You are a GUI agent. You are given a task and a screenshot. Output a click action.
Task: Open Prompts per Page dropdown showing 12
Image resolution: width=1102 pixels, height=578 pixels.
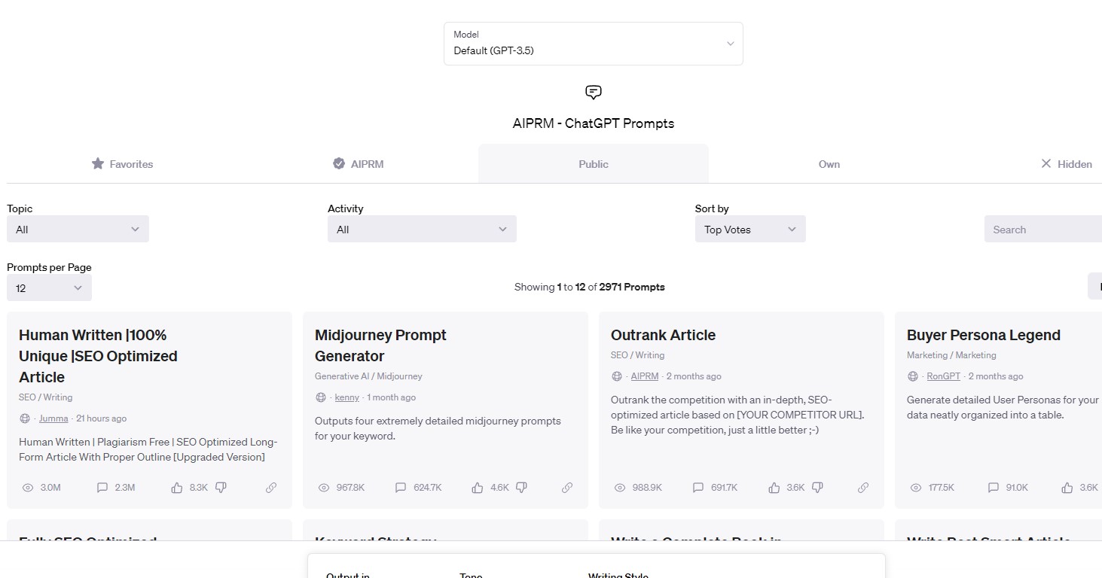click(49, 287)
